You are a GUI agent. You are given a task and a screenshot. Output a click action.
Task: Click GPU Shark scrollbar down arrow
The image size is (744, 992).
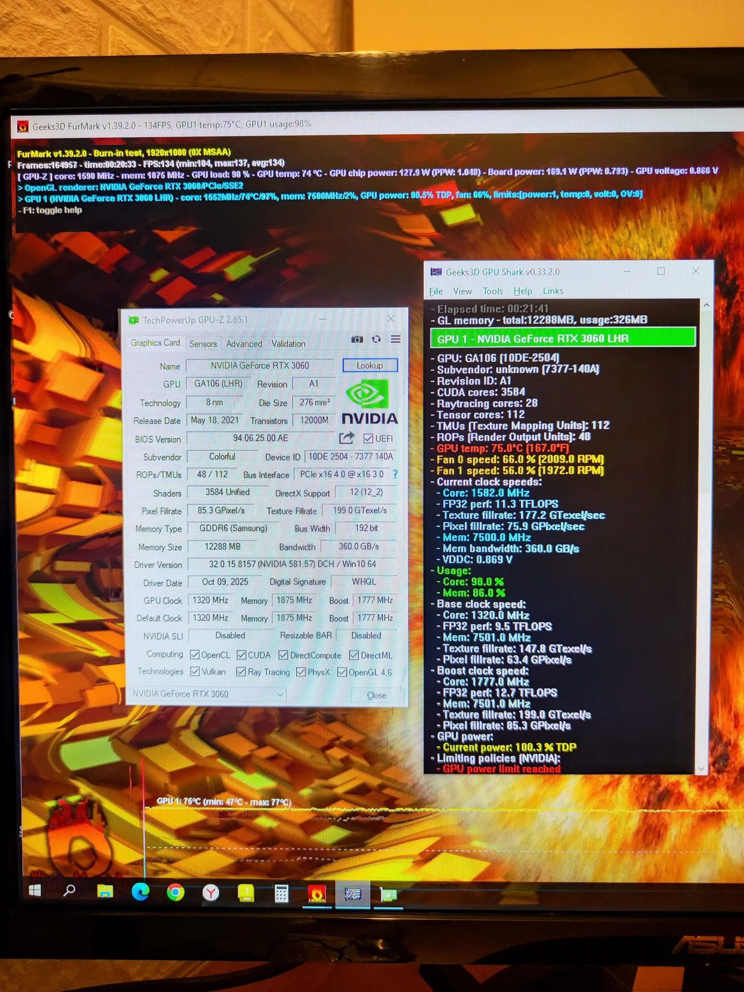point(701,769)
